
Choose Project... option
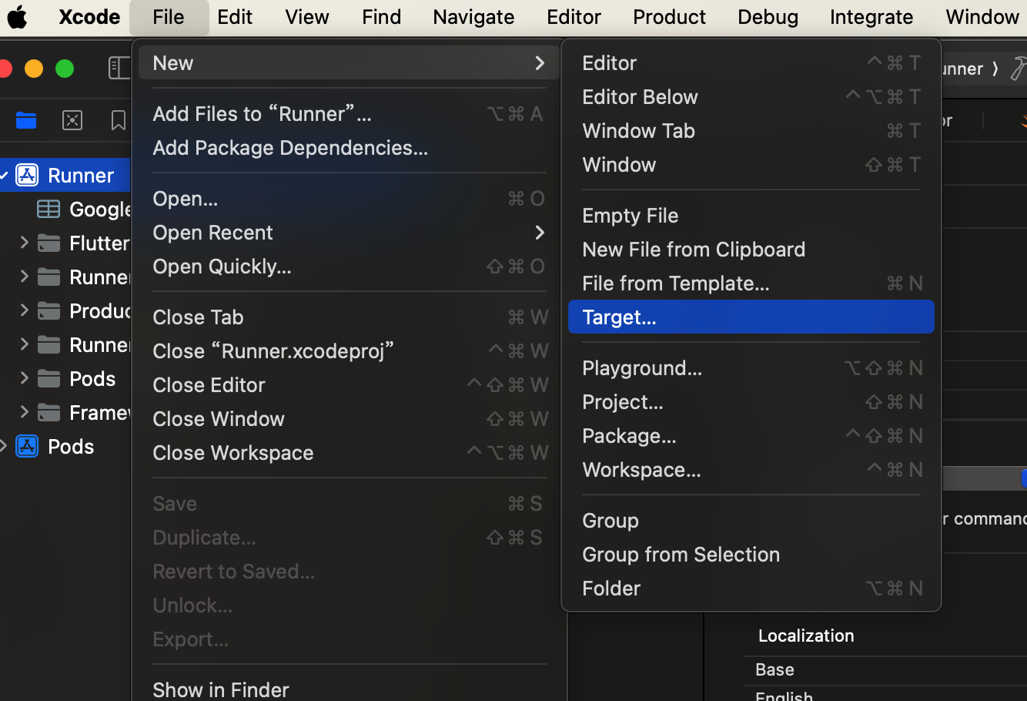click(x=751, y=401)
